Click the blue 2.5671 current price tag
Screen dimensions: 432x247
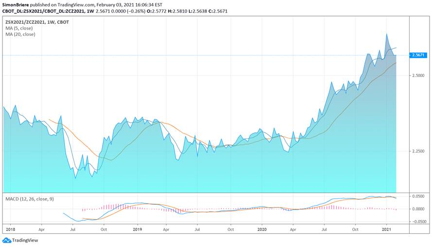click(x=419, y=55)
